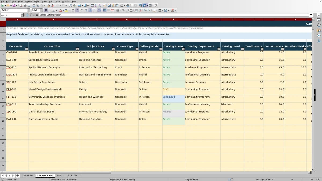Open the Subject Area filter dropdown
The width and height of the screenshot is (322, 181).
coord(113,49)
